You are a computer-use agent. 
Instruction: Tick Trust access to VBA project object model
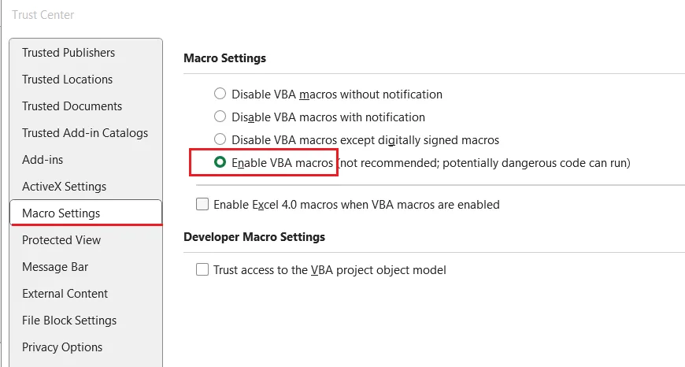coord(202,270)
